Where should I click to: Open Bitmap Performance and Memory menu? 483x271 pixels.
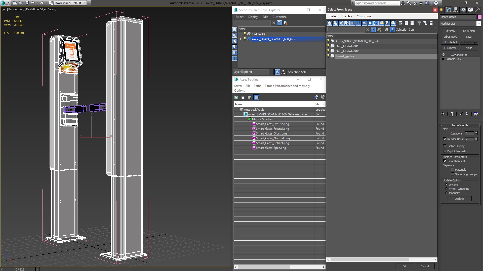[287, 86]
